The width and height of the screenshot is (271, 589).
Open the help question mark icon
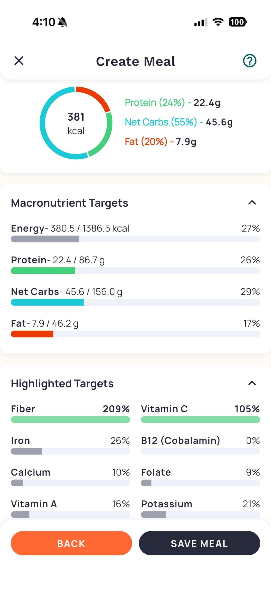pyautogui.click(x=249, y=61)
